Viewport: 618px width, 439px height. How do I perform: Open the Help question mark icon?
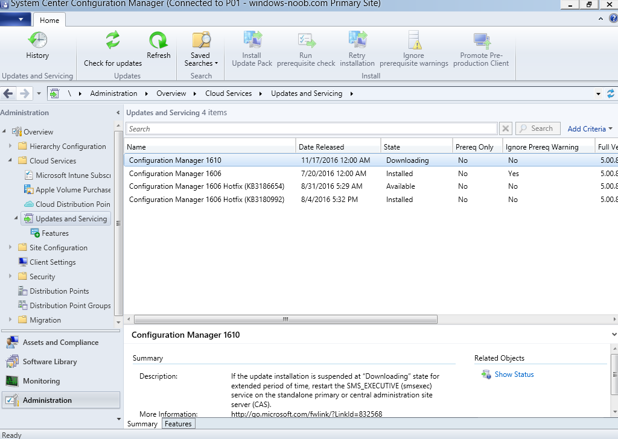coord(613,18)
